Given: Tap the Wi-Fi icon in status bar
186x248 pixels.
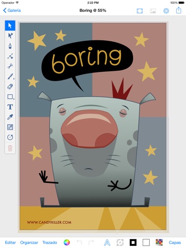Looking at the screenshot, I should (17, 3).
